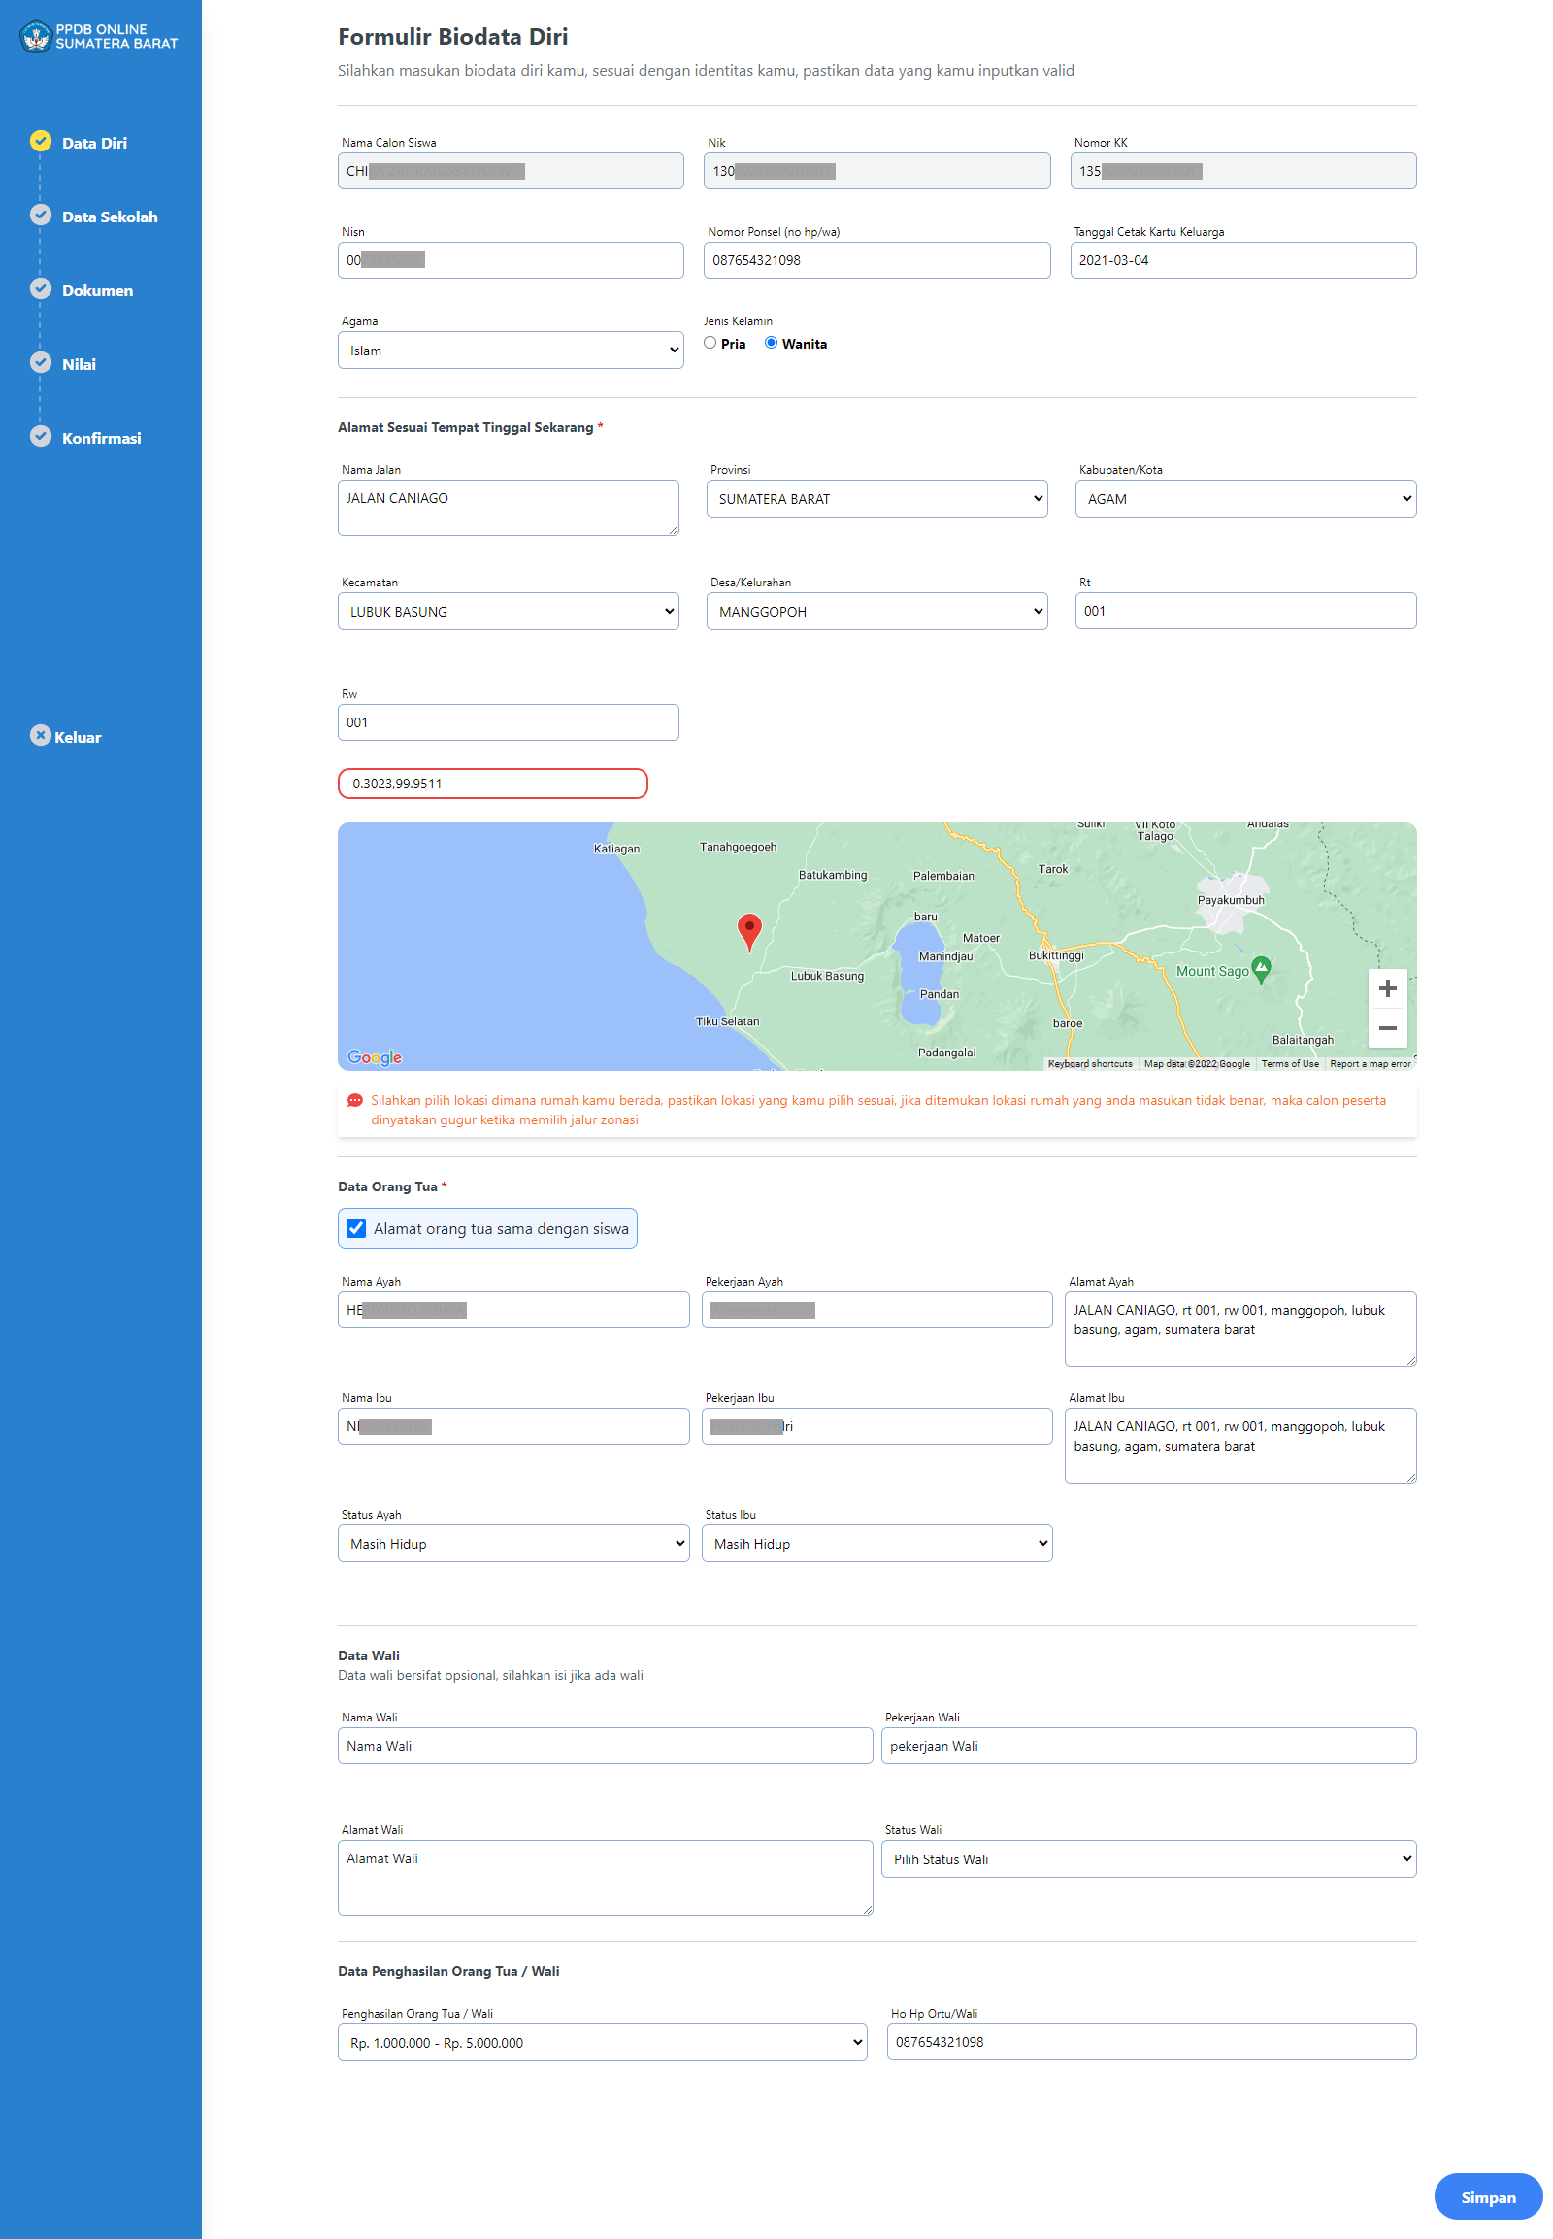Select the Wanita gender radio button
Image resolution: width=1553 pixels, height=2239 pixels.
[771, 343]
